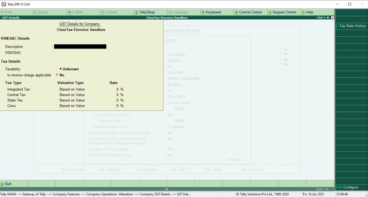Screen dimensions: 368x197
Task: Click the Tally Solutions copyright text
Action: click(262, 194)
